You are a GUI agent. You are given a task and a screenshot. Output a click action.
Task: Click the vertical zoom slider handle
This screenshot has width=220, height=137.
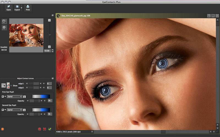[x=50, y=35]
